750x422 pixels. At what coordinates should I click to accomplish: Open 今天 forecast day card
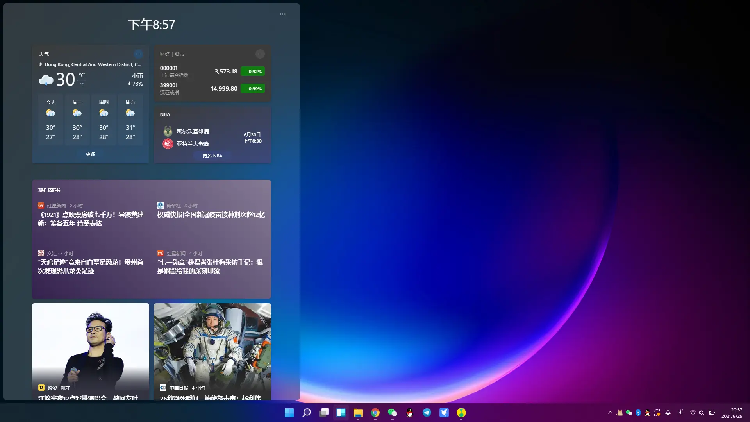[51, 120]
